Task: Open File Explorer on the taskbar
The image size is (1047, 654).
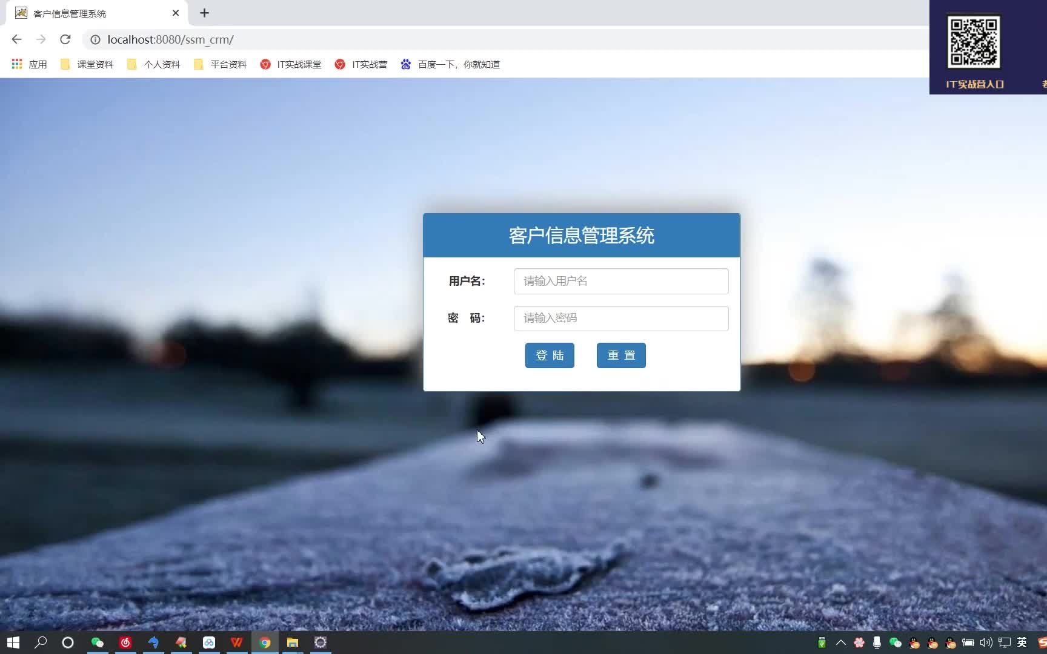Action: click(293, 642)
